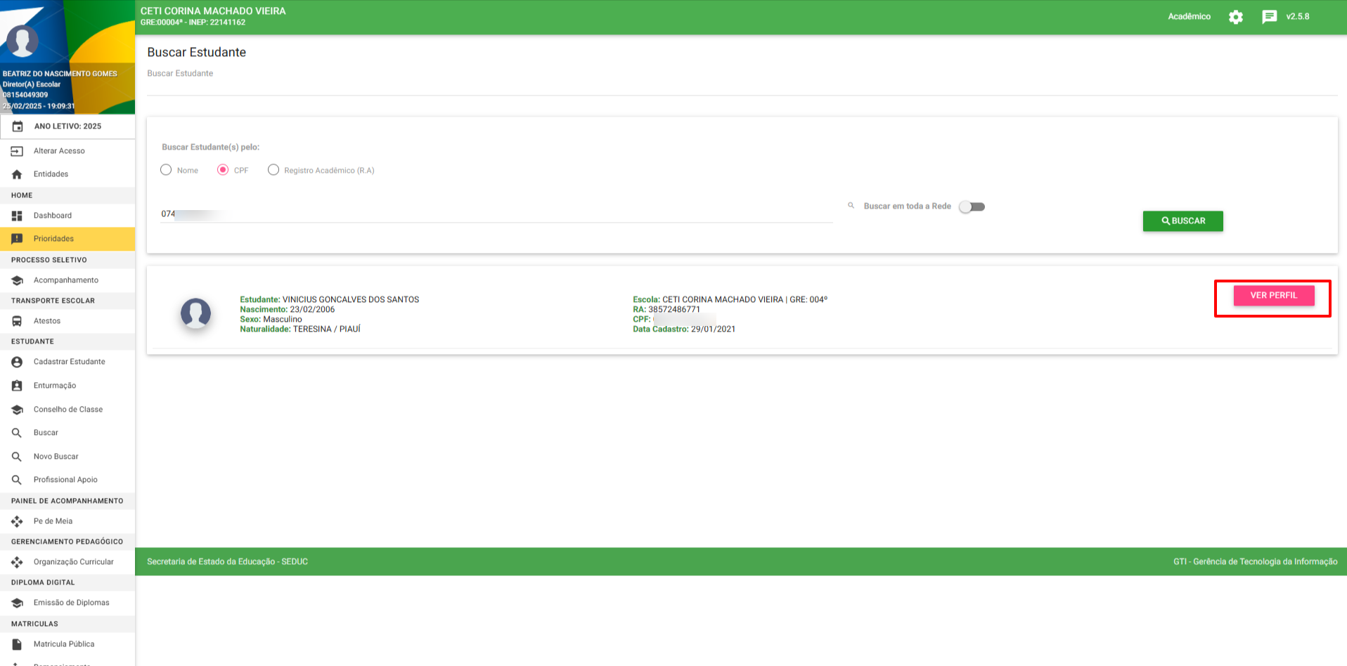The image size is (1347, 666).
Task: Click the CPF search input field
Action: click(x=496, y=214)
